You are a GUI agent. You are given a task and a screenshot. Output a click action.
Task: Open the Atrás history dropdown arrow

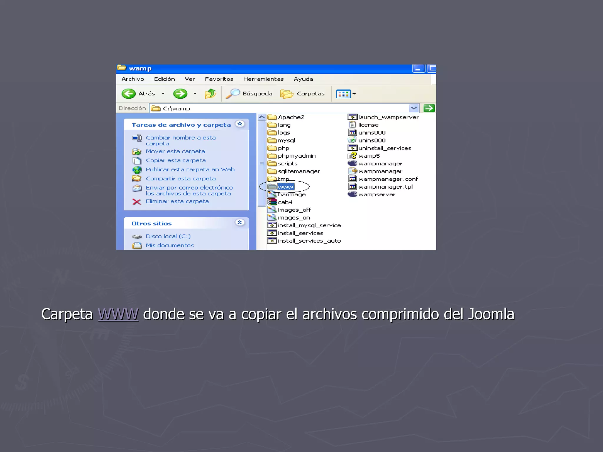163,94
